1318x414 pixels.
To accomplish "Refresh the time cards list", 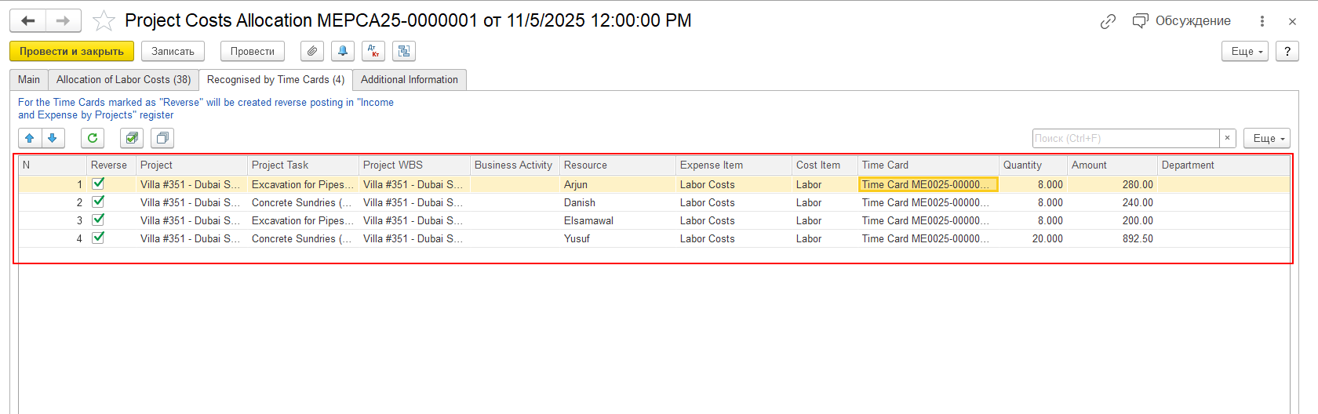I will point(93,138).
